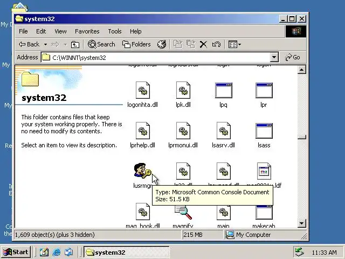The image size is (345, 259).
Task: Click the scrollbar down arrow
Action: (x=302, y=223)
